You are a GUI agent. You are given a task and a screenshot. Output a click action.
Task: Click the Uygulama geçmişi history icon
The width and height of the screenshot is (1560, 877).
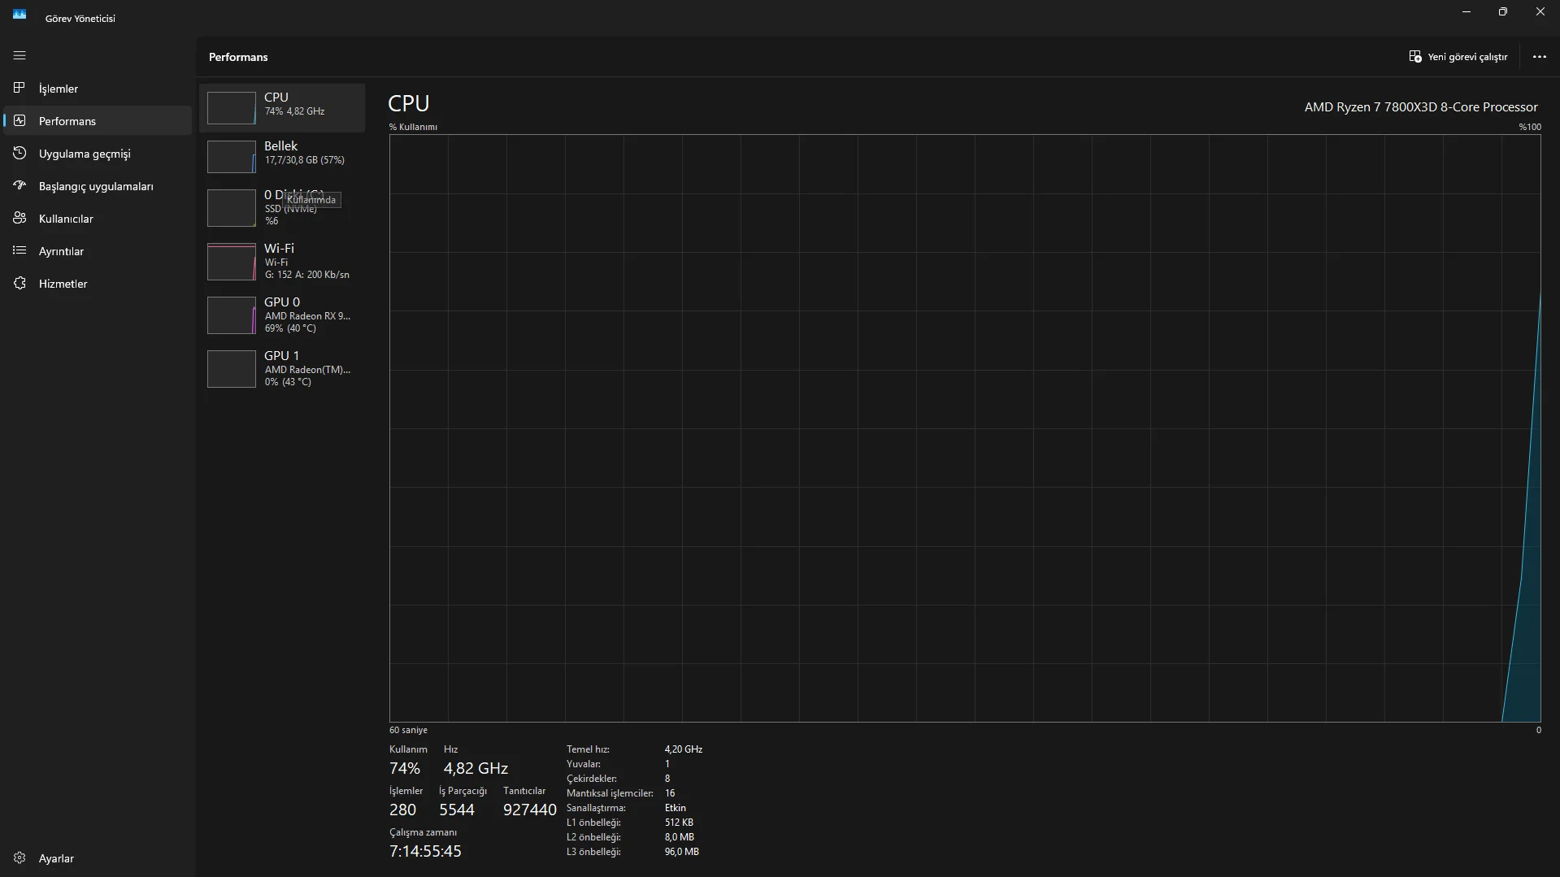click(x=20, y=153)
